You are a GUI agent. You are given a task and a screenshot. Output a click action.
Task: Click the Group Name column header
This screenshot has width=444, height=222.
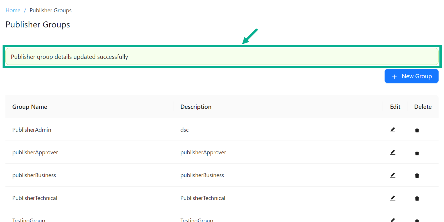(30, 107)
